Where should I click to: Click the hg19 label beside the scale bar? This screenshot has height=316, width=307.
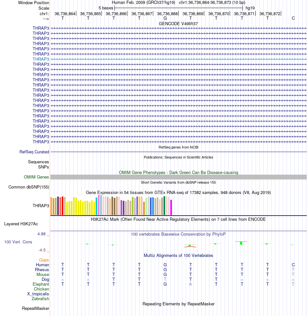250,8
